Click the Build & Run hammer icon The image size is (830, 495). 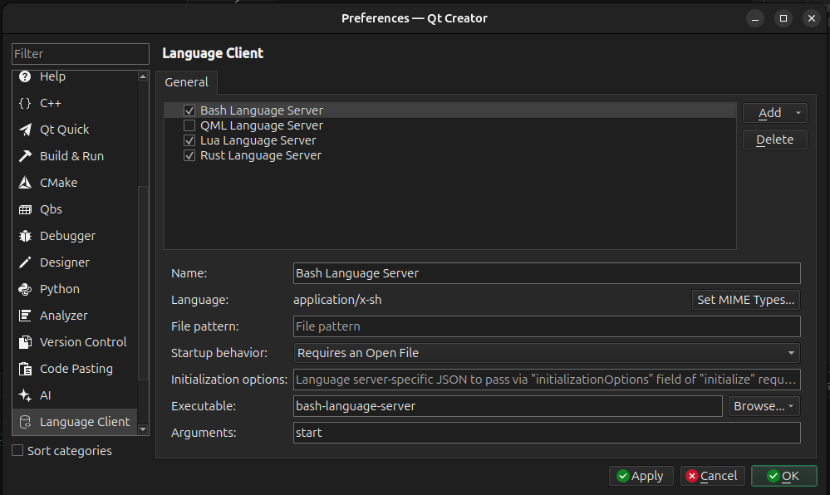point(25,156)
